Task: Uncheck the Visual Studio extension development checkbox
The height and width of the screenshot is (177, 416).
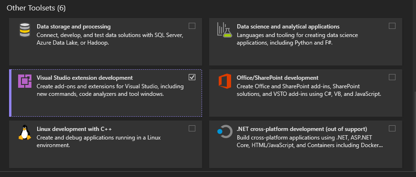Action: [192, 77]
